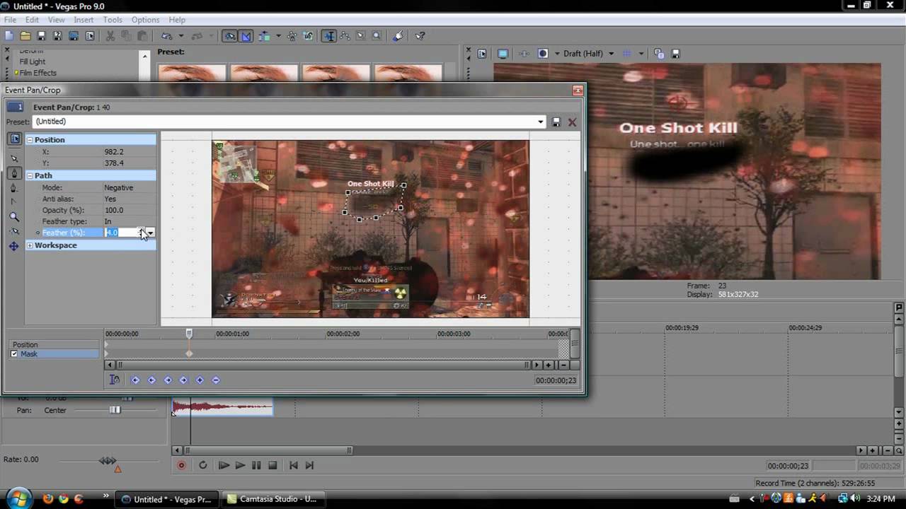Switch to Camtasia Studio in the taskbar

(x=272, y=499)
